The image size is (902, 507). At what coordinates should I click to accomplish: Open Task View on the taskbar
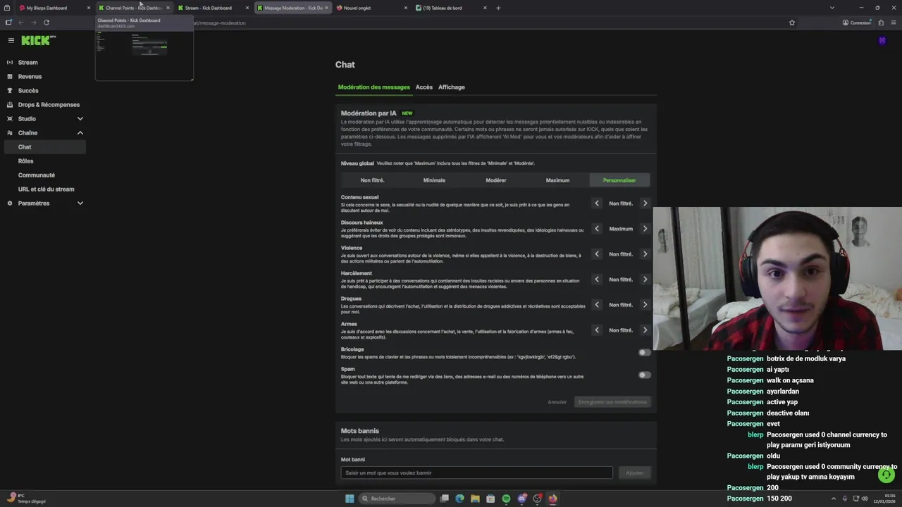(x=445, y=499)
